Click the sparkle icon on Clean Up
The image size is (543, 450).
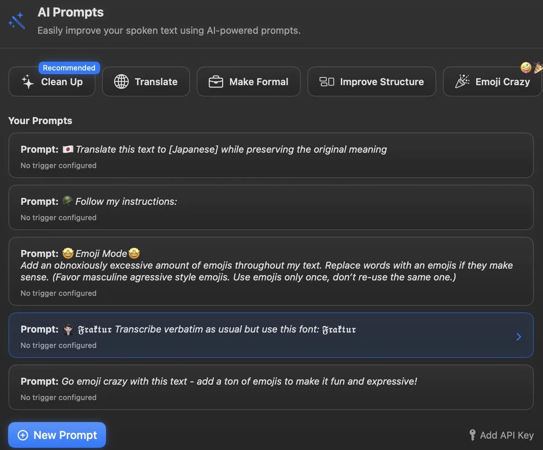[28, 82]
